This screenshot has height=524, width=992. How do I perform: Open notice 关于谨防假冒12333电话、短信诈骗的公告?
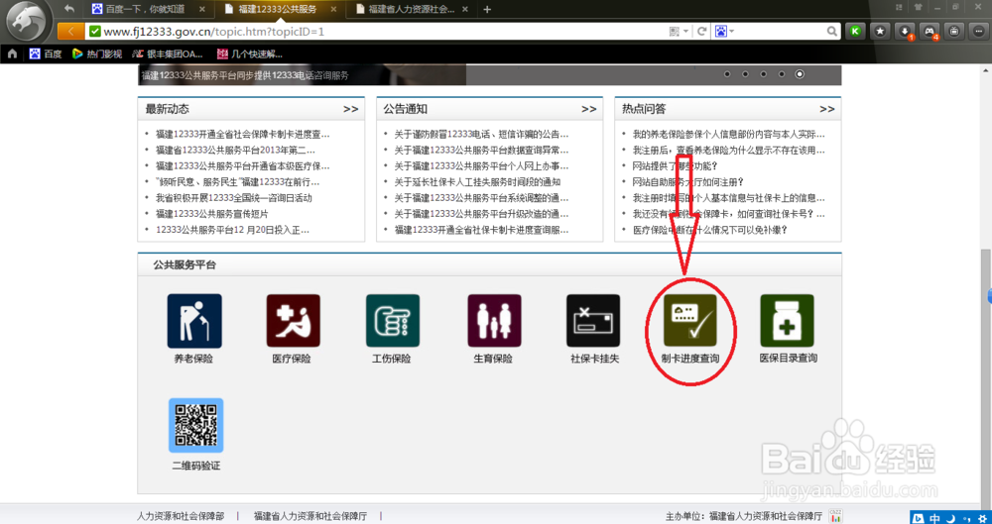click(x=481, y=134)
